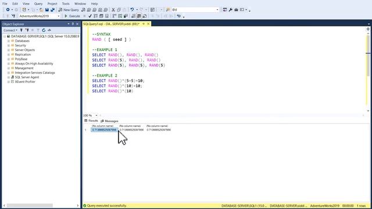Click the Parse query checkmark icon

90,16
